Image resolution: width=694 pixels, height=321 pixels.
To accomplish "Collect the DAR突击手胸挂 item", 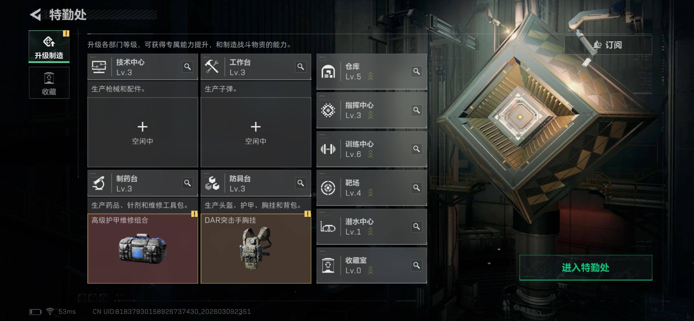I will point(256,248).
